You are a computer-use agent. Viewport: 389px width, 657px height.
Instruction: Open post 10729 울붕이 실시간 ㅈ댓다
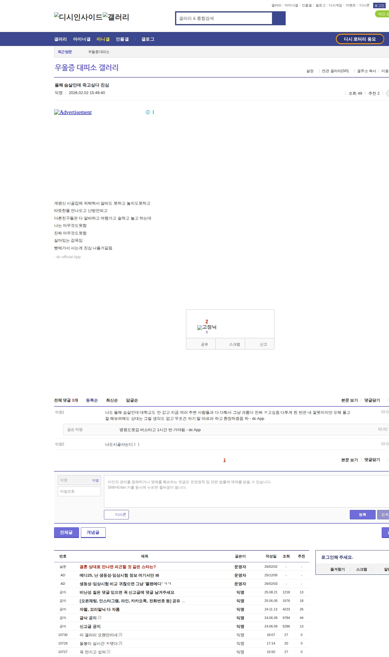(x=98, y=644)
